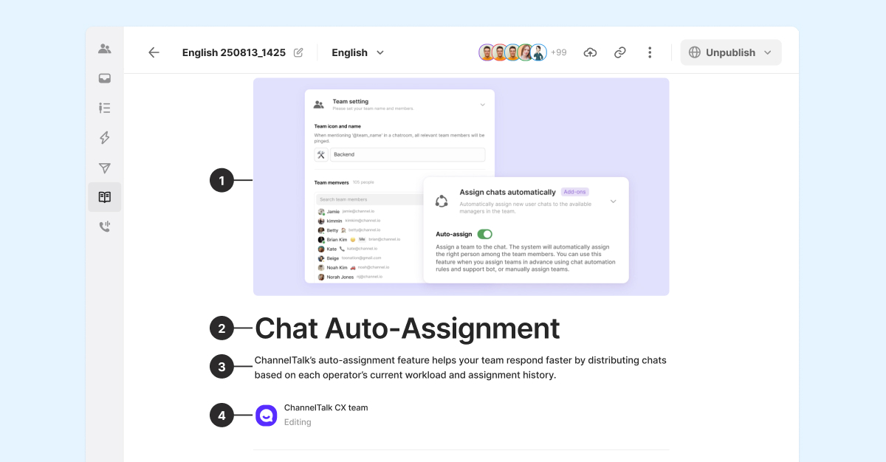
Task: Click the article description paragraph
Action: pos(461,368)
